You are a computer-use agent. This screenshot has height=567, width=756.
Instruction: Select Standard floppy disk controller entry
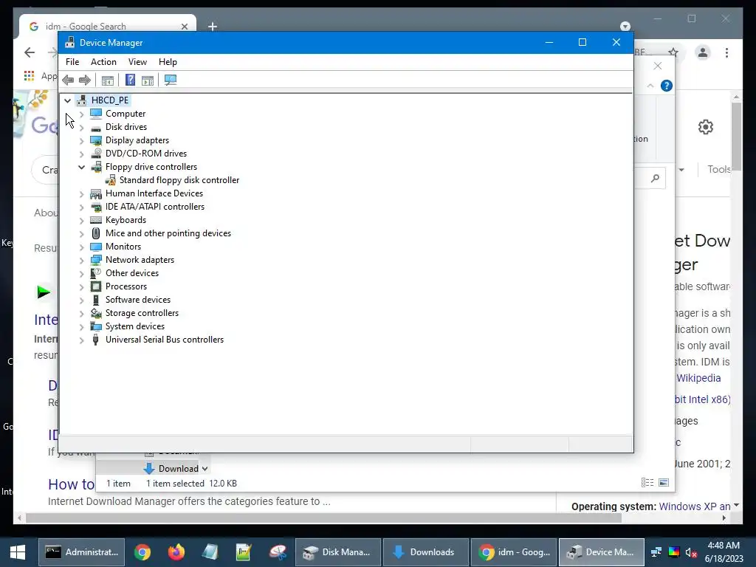click(179, 180)
